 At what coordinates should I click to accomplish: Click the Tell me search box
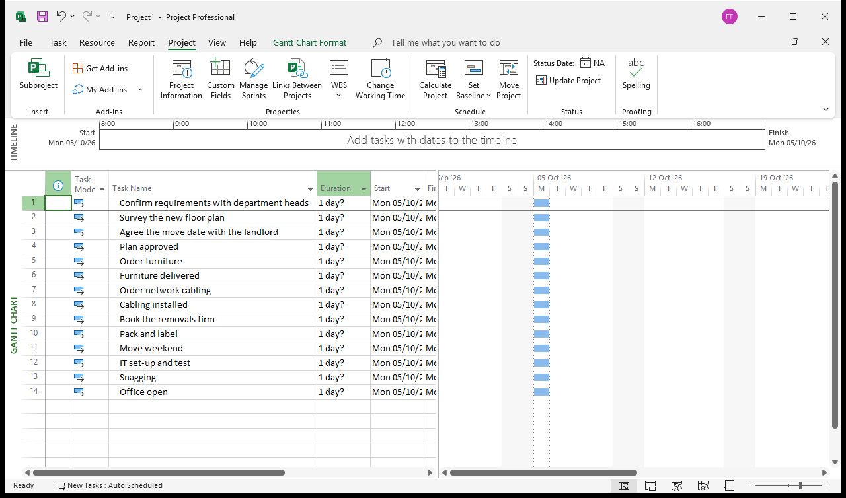point(445,42)
